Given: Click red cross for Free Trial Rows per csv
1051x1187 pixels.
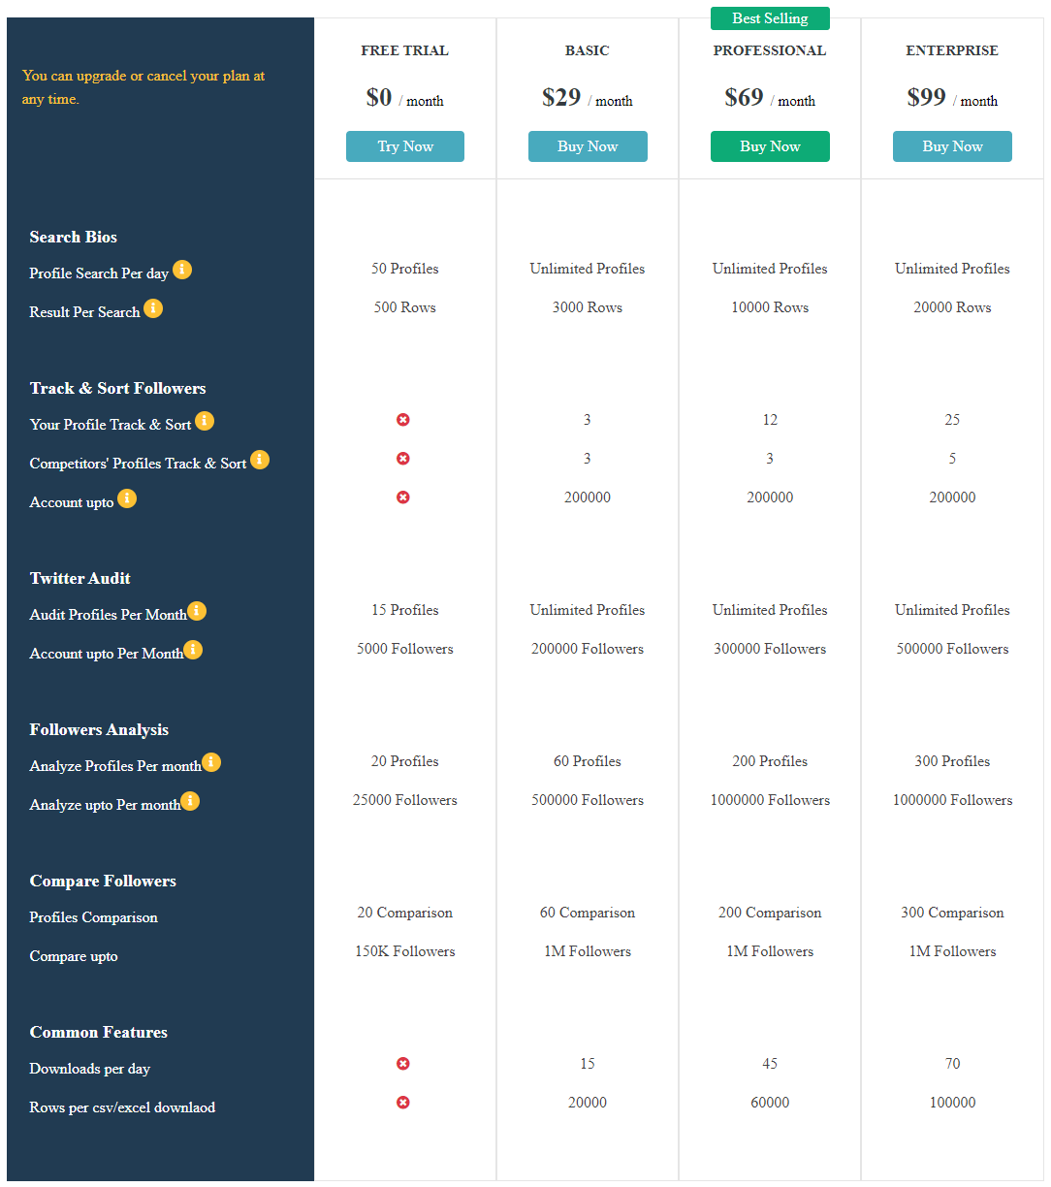Looking at the screenshot, I should click(x=403, y=1103).
